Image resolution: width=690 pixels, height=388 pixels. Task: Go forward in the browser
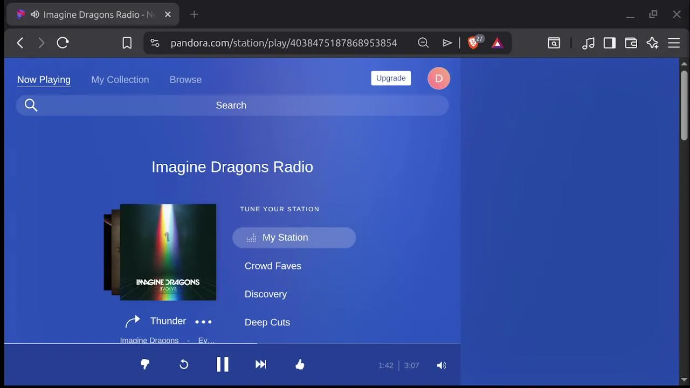coord(42,43)
